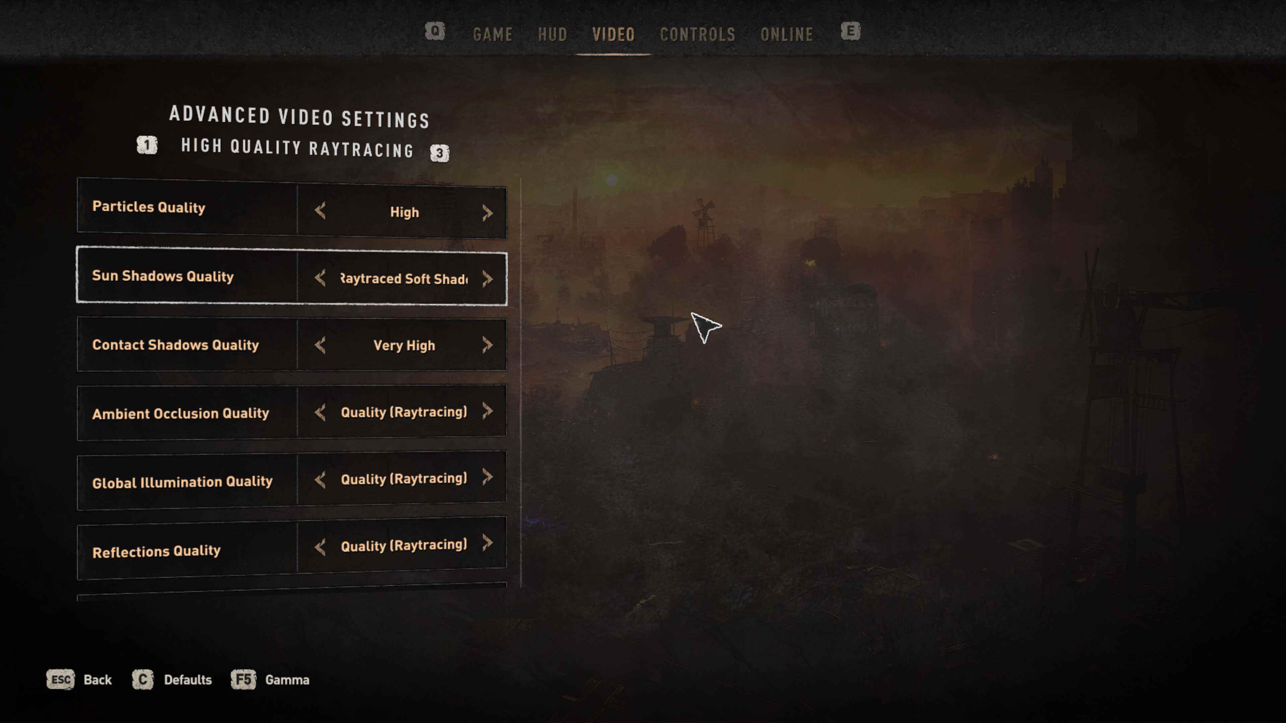Viewport: 1286px width, 723px height.
Task: Click Back to return to previous menu
Action: coord(97,679)
